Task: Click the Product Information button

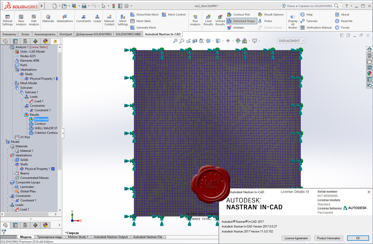Action: tap(329, 238)
